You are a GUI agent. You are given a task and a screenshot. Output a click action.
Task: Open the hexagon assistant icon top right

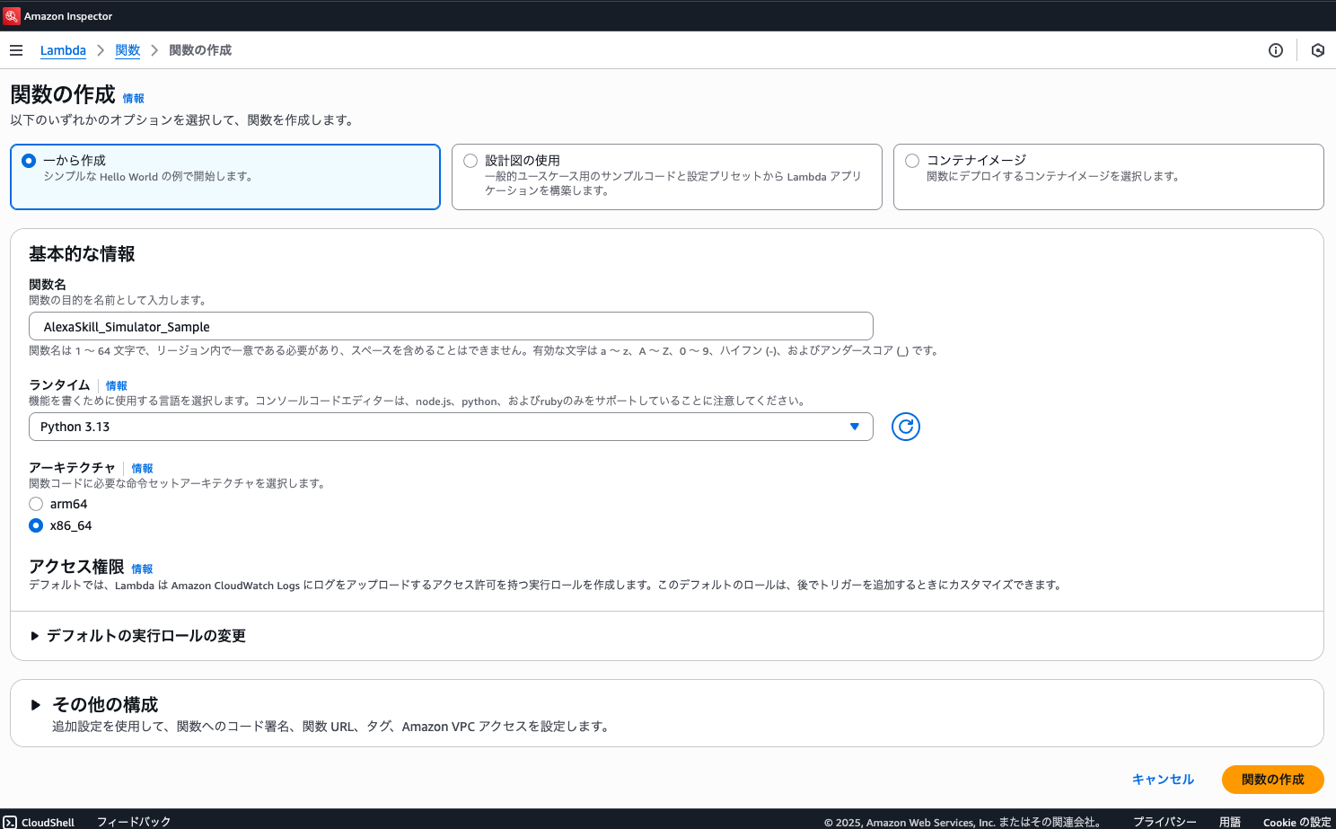pos(1318,50)
